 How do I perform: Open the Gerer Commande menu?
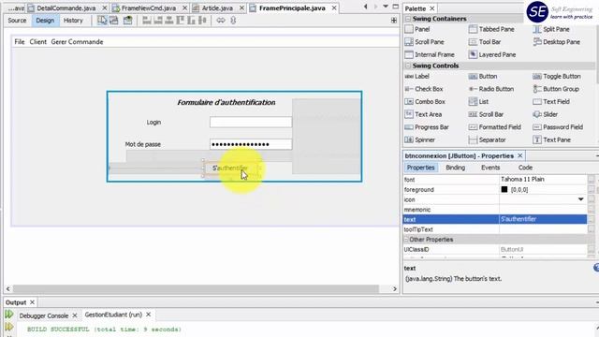pyautogui.click(x=77, y=42)
